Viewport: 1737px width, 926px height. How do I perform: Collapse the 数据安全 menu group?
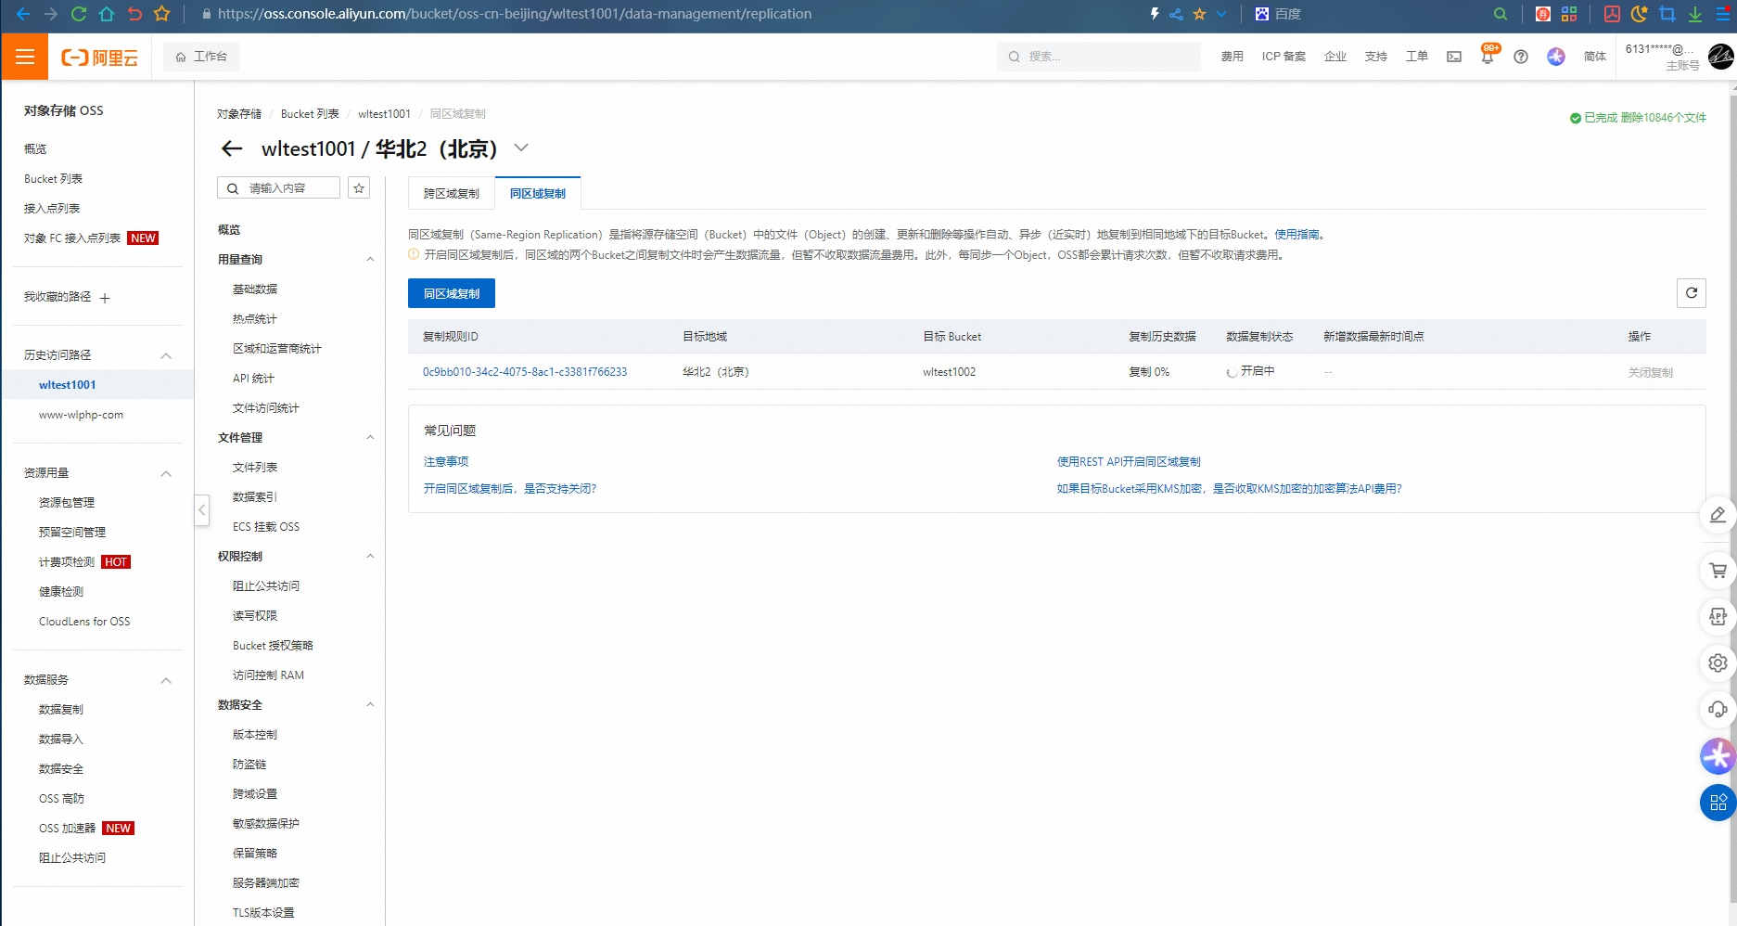click(370, 705)
